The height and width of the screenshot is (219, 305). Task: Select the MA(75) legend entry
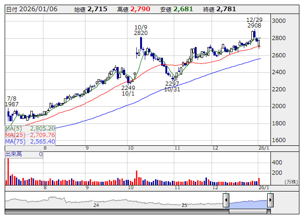point(30,141)
